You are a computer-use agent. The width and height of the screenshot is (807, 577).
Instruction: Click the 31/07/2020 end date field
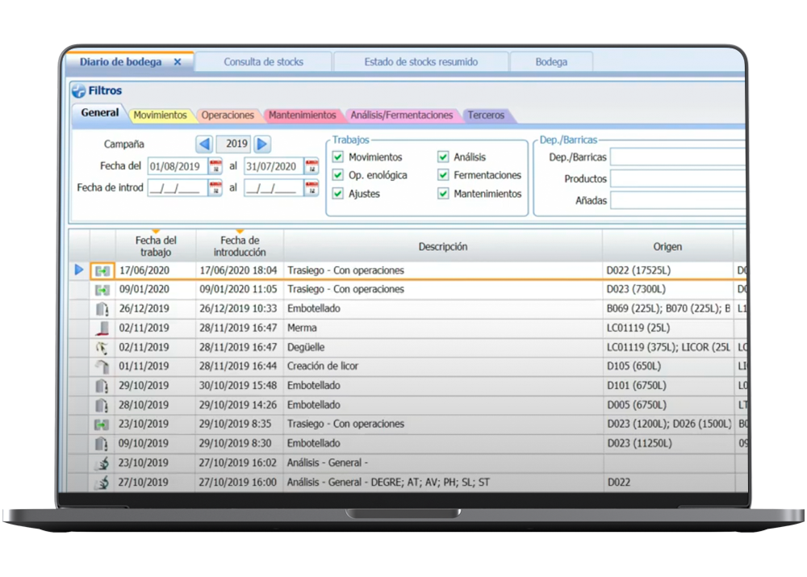[x=274, y=166]
